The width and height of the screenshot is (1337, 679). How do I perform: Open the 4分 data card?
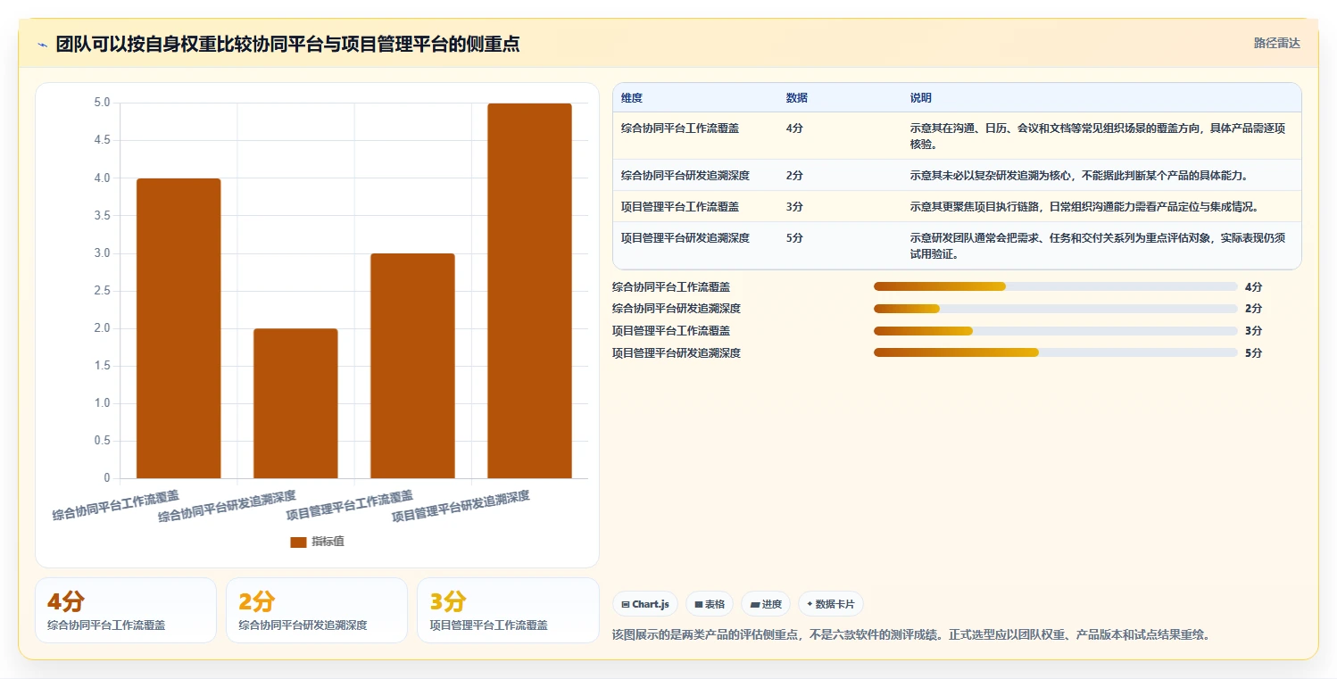tap(126, 610)
